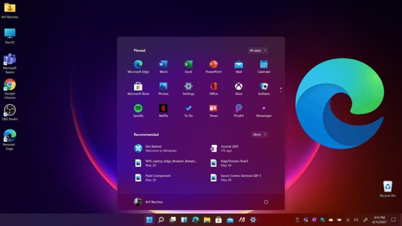This screenshot has width=402, height=226.
Task: Open File Explorer on the taskbar
Action: pyautogui.click(x=207, y=220)
